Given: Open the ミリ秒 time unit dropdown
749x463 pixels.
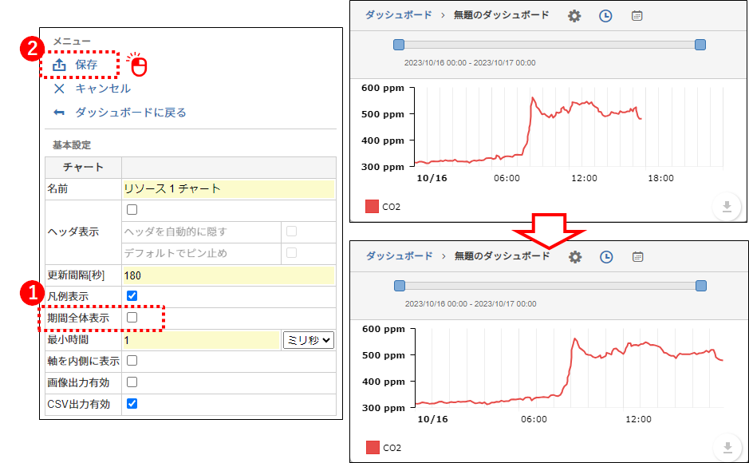Looking at the screenshot, I should click(309, 340).
